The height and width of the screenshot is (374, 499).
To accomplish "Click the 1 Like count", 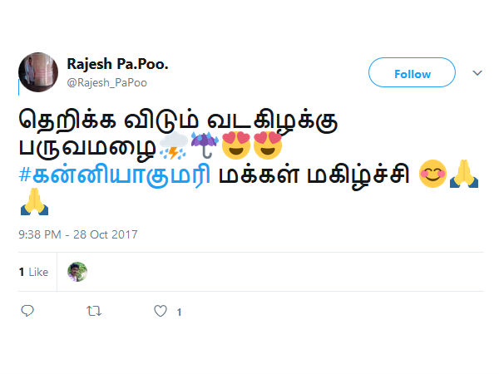I will [x=33, y=273].
